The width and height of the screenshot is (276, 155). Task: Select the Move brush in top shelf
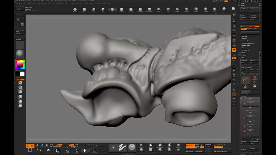(x=94, y=9)
